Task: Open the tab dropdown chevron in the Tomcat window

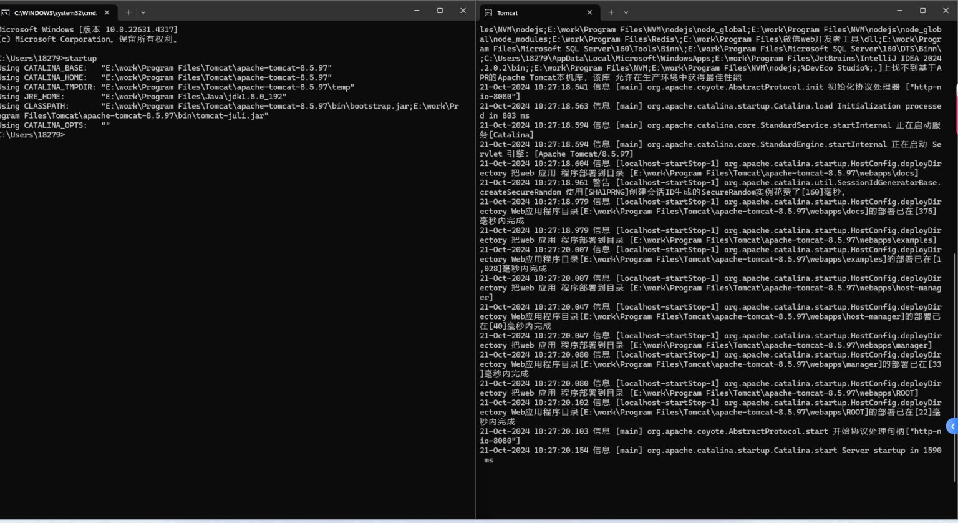Action: click(x=626, y=12)
